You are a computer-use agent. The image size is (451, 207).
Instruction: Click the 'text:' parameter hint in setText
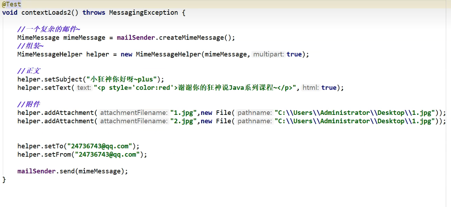pos(85,88)
